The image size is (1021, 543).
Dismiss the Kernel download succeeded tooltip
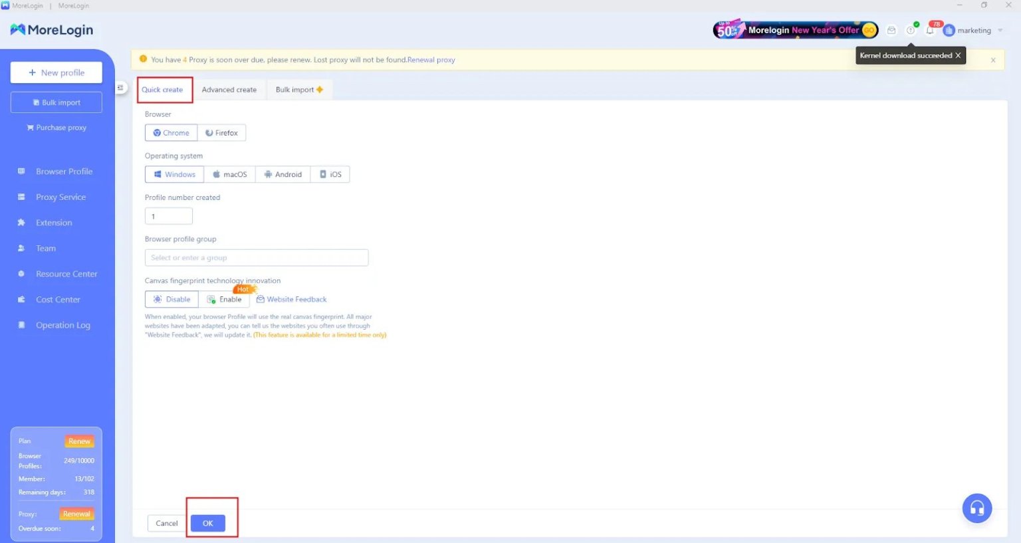point(958,56)
